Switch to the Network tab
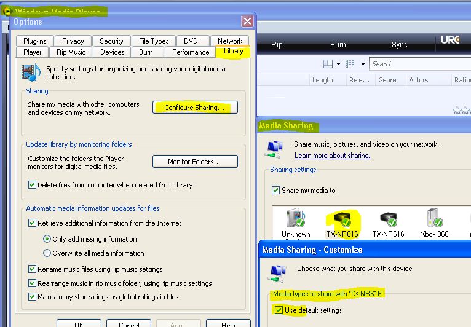This screenshot has height=327, width=471. click(x=230, y=41)
